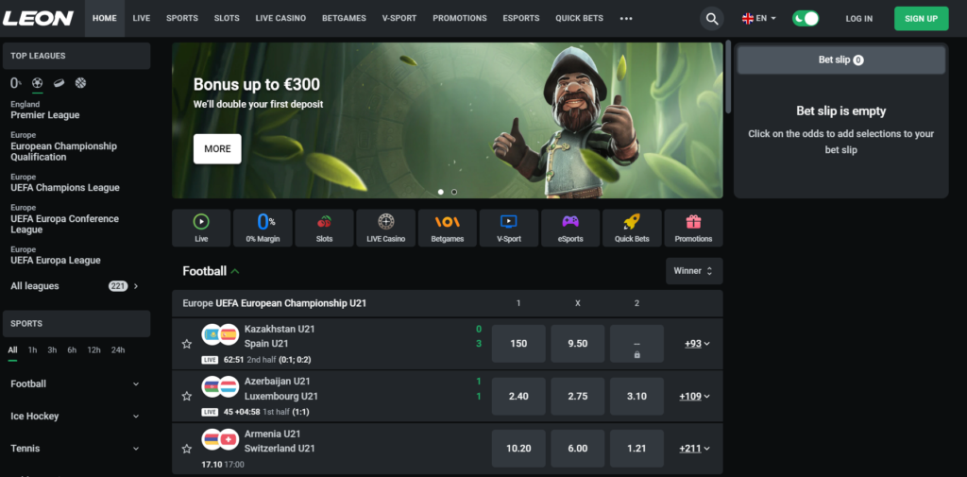Viewport: 967px width, 477px height.
Task: Click the LOG IN button
Action: click(859, 19)
